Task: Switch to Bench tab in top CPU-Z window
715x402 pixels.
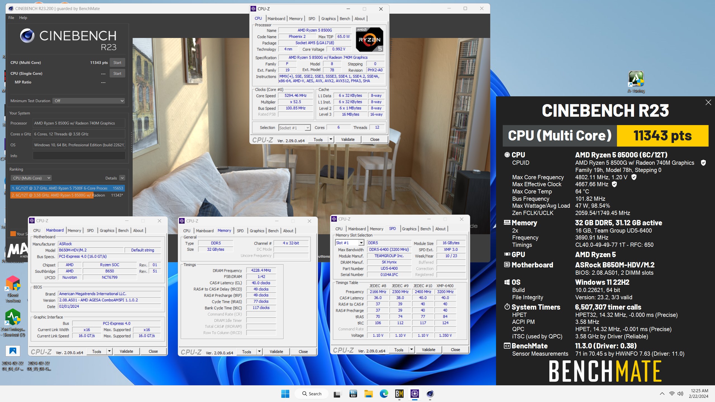Action: [345, 18]
